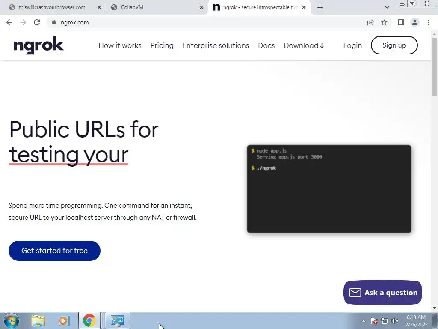Go to Enterprise solutions
The image size is (438, 329).
216,45
